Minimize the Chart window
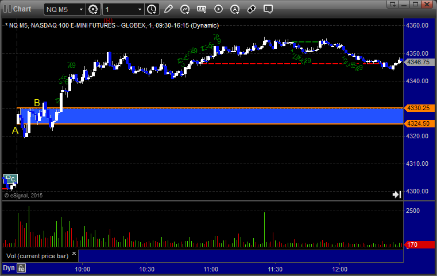This screenshot has width=437, height=276. point(404,4)
